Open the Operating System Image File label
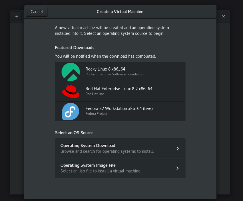Screen dimensions: 243x201 [x=88, y=165]
